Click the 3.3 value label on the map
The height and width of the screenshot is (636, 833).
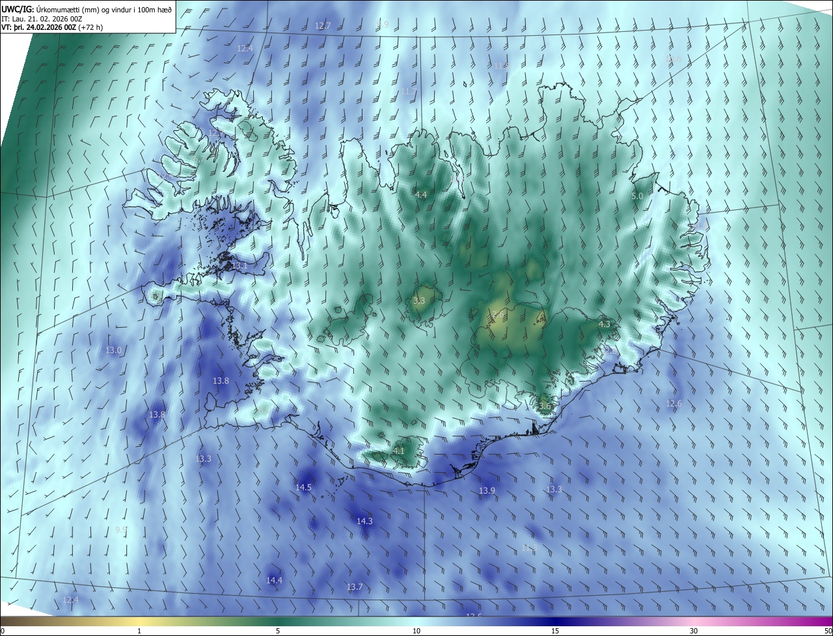coord(418,300)
